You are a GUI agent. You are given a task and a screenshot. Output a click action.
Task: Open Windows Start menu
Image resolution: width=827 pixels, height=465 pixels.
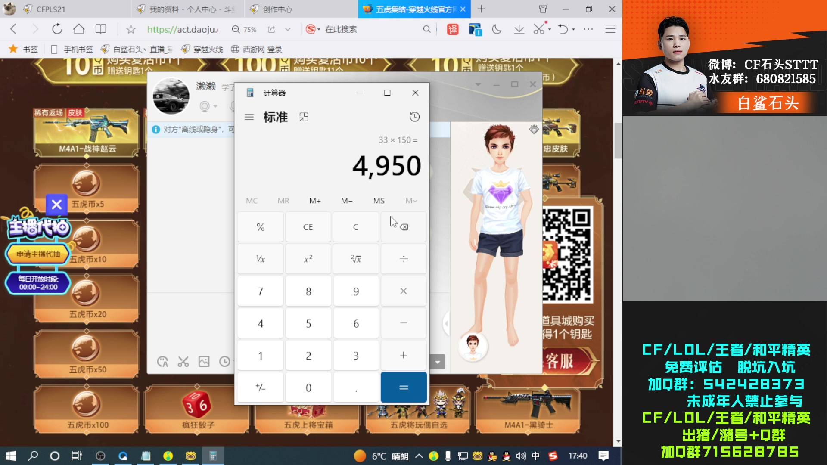11,456
